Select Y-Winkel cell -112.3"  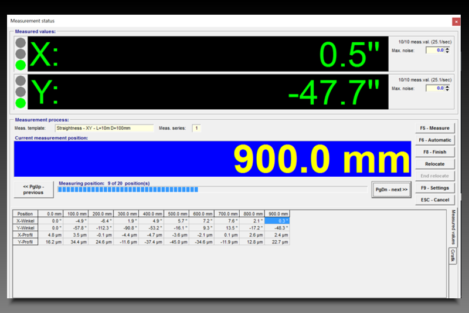click(101, 228)
